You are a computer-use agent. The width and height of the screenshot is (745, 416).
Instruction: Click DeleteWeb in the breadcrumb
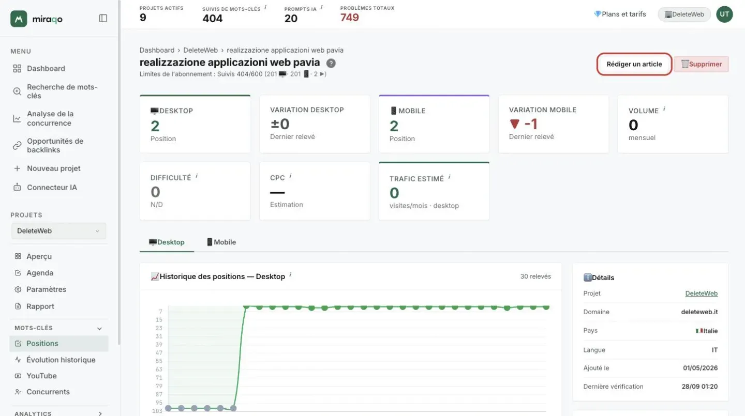coord(201,50)
